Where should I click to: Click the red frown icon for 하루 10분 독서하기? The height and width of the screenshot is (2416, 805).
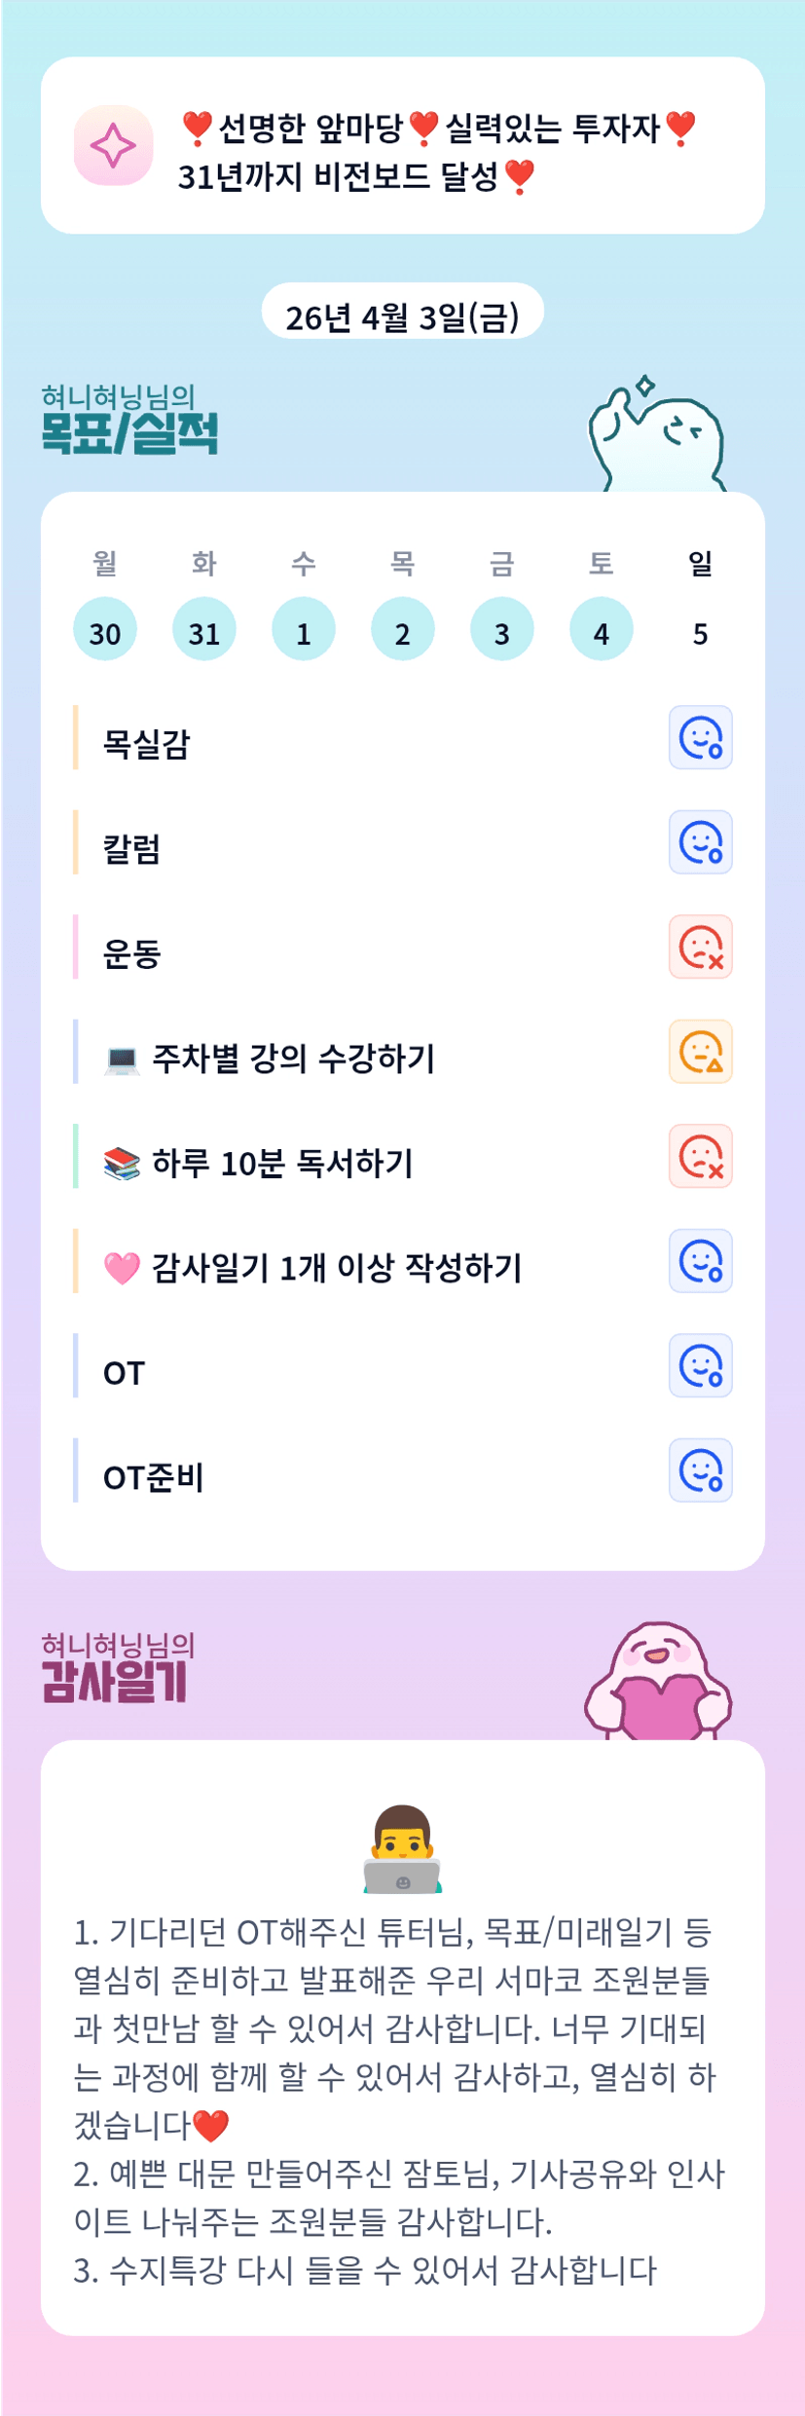700,1157
